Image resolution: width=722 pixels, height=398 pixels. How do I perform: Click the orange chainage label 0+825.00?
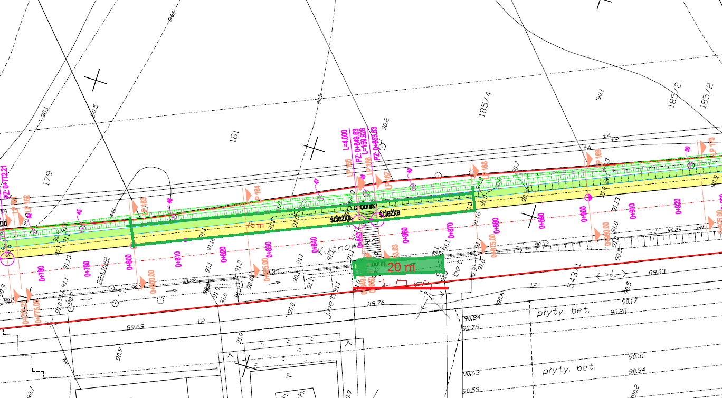click(x=265, y=268)
